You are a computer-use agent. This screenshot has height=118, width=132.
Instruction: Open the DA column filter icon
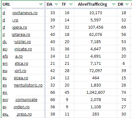pos(56,4)
